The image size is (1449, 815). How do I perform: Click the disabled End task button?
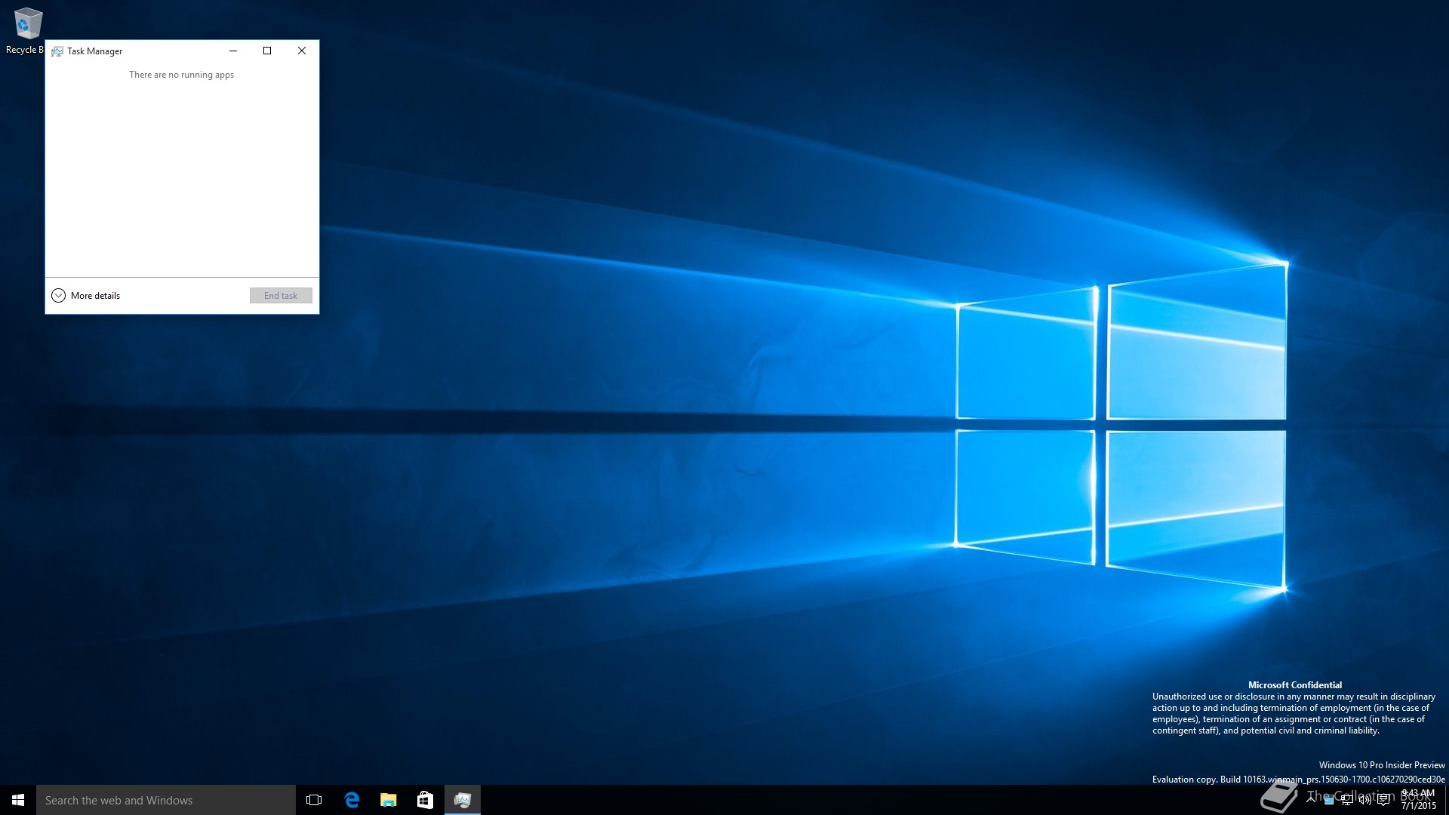coord(281,295)
